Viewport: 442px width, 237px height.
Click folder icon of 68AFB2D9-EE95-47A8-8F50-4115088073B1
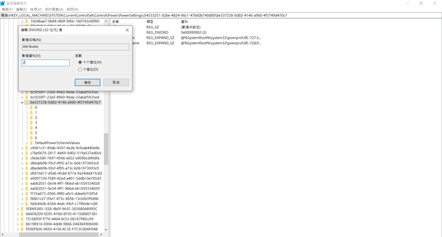22,214
